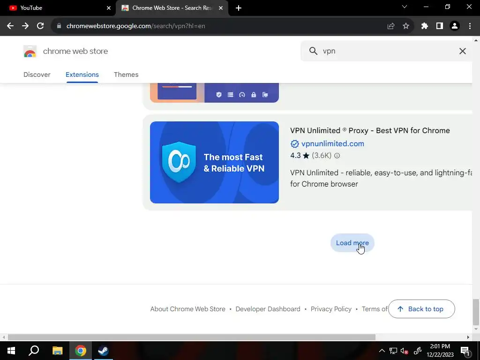Select Chrome Web Store search results tab
Viewport: 480px width, 360px height.
tap(172, 8)
